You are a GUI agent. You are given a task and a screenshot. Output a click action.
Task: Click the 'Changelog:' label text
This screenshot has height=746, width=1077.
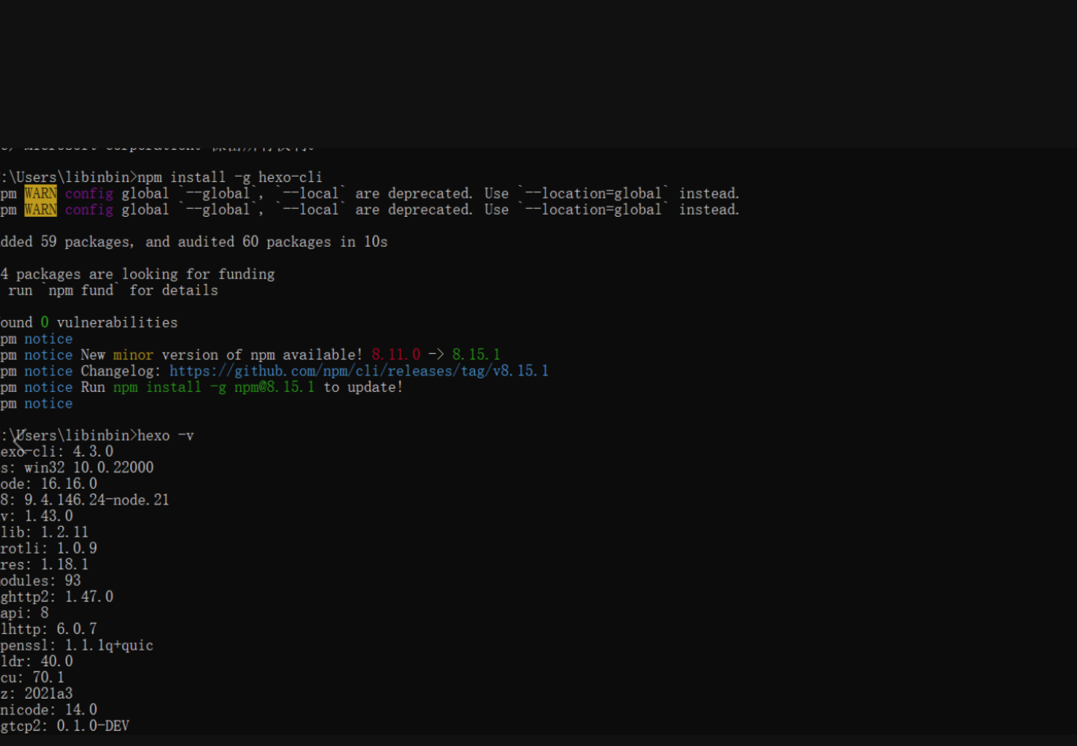[121, 371]
